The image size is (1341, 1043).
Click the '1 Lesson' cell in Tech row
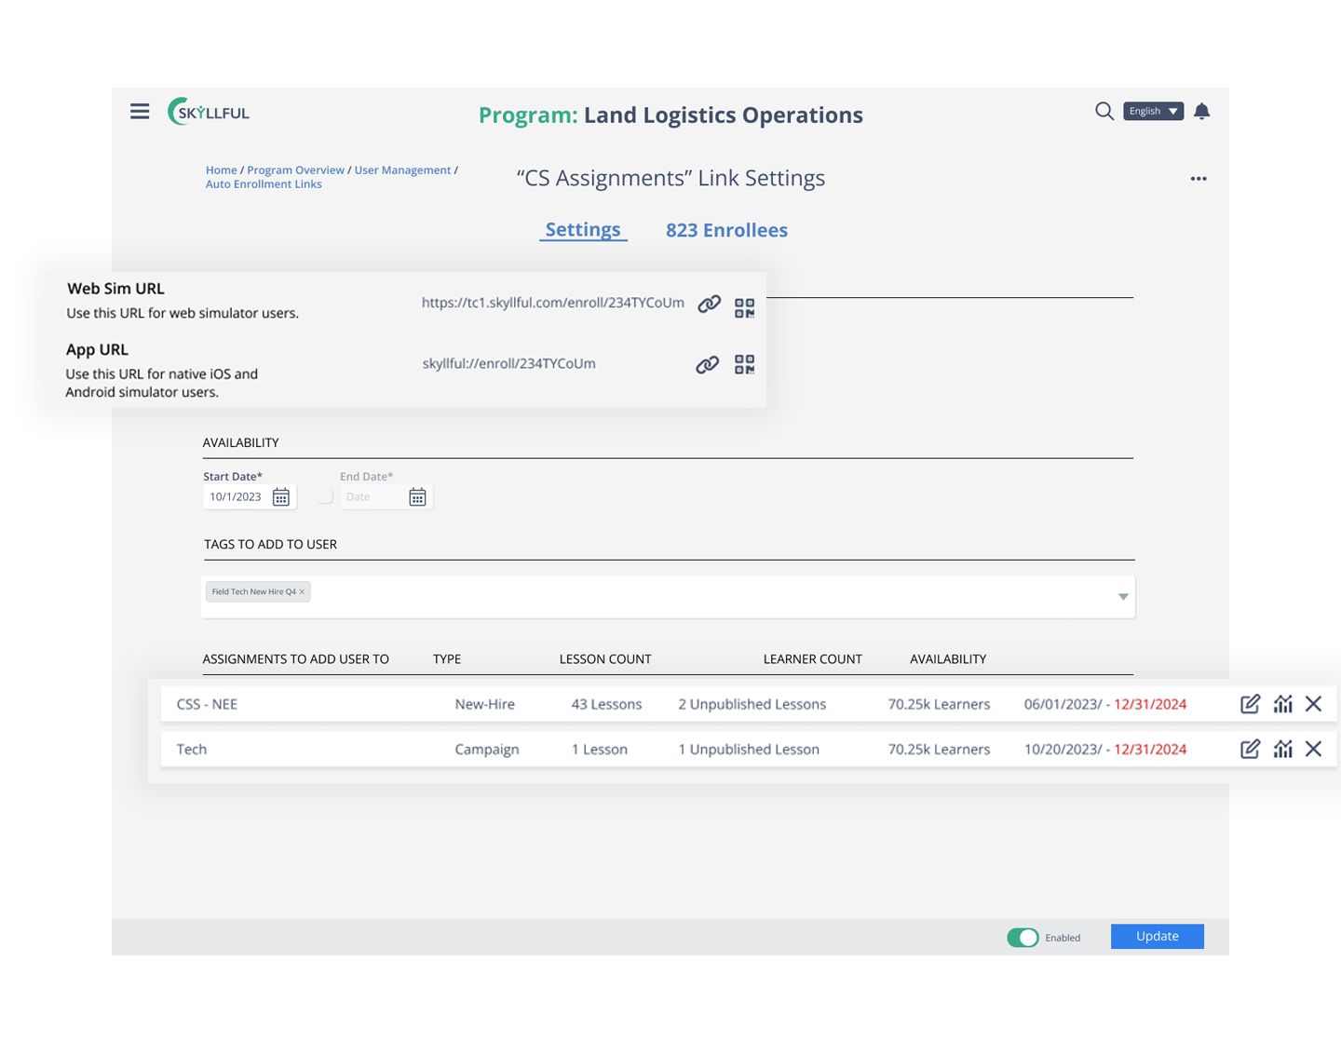click(600, 749)
